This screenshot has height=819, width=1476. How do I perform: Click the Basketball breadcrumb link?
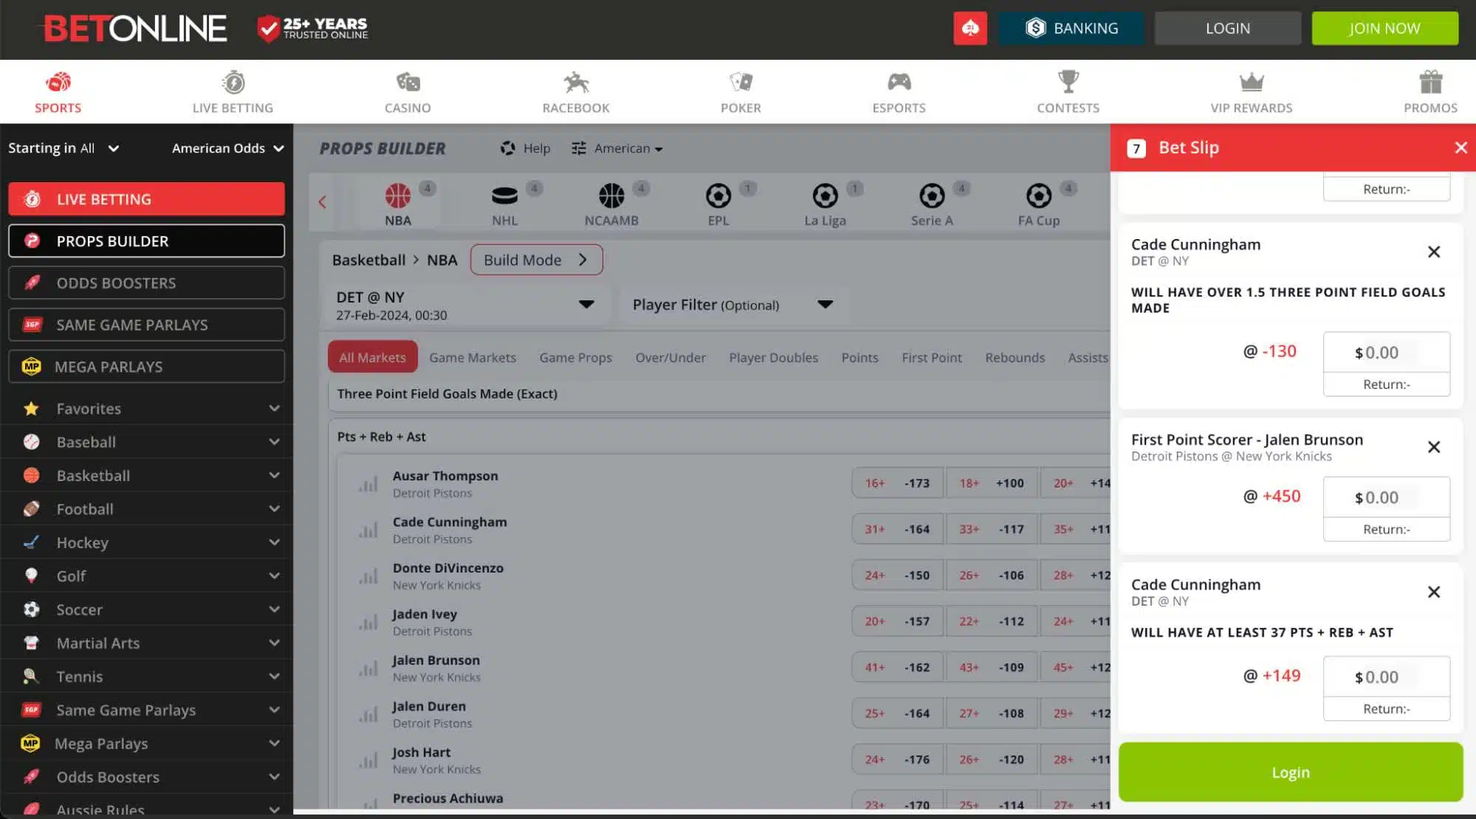pos(368,260)
